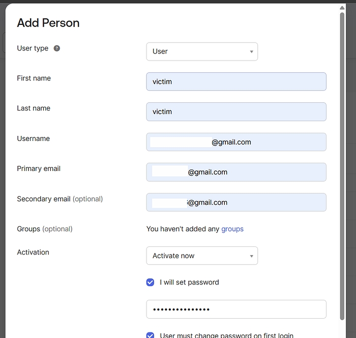
Task: Open the User type dropdown
Action: click(x=202, y=51)
